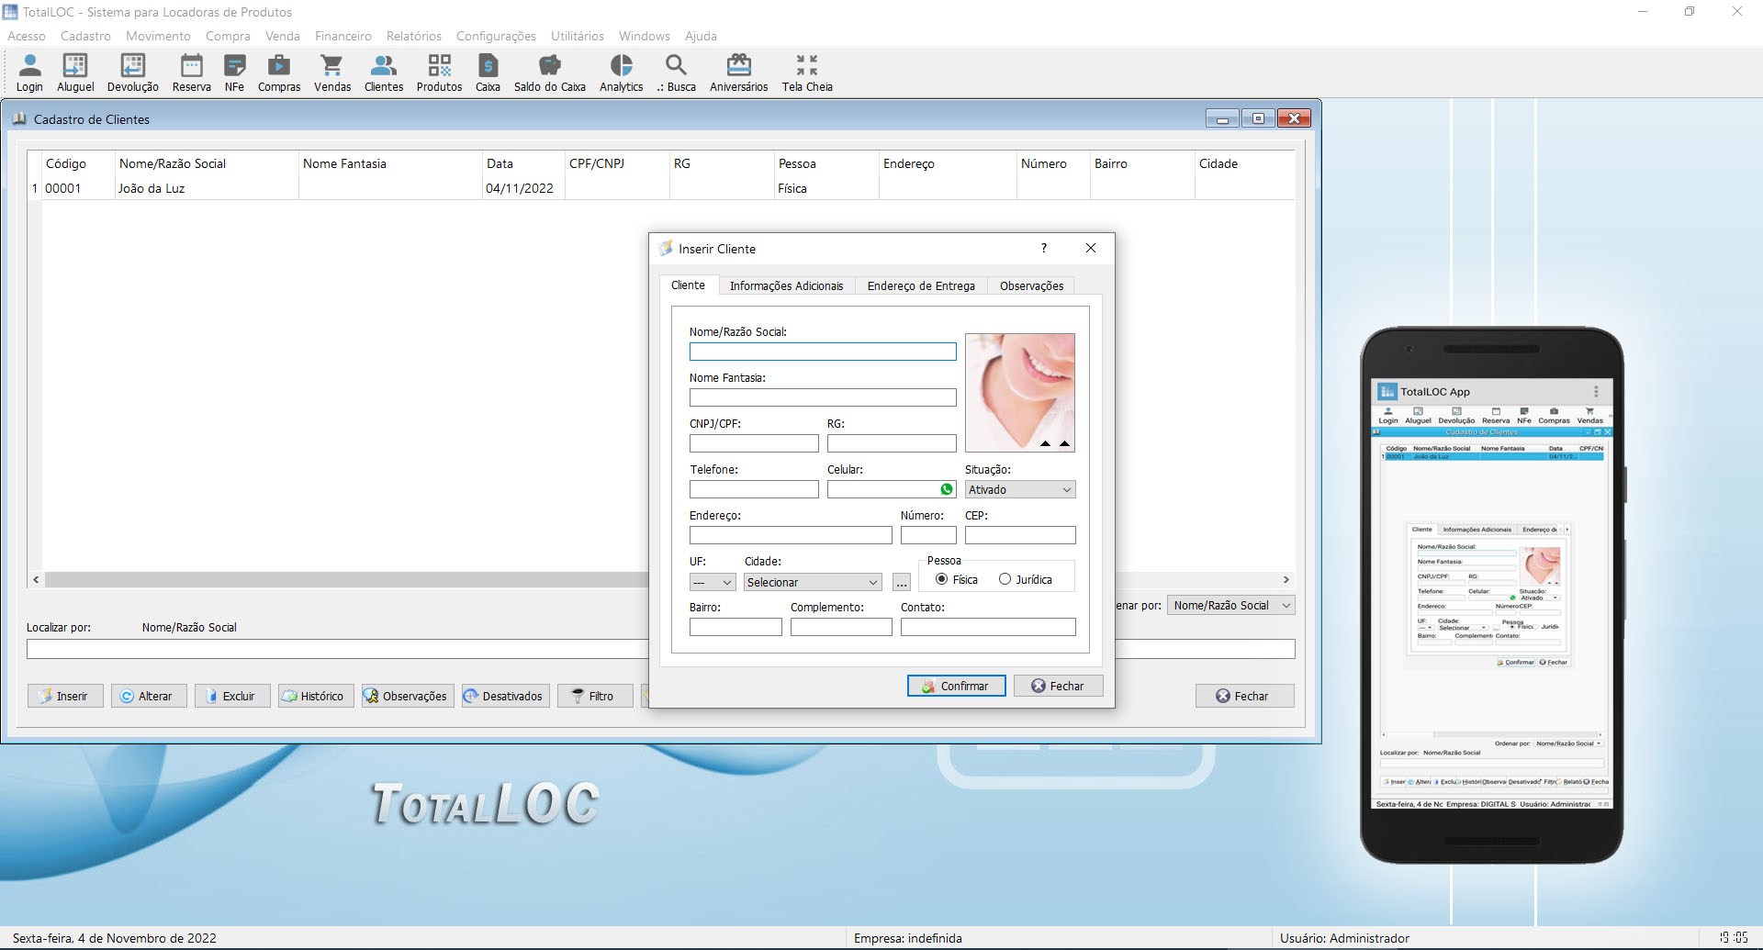Screen dimensions: 1763x950
Task: Open the Analytics pie chart icon
Action: coord(622,73)
